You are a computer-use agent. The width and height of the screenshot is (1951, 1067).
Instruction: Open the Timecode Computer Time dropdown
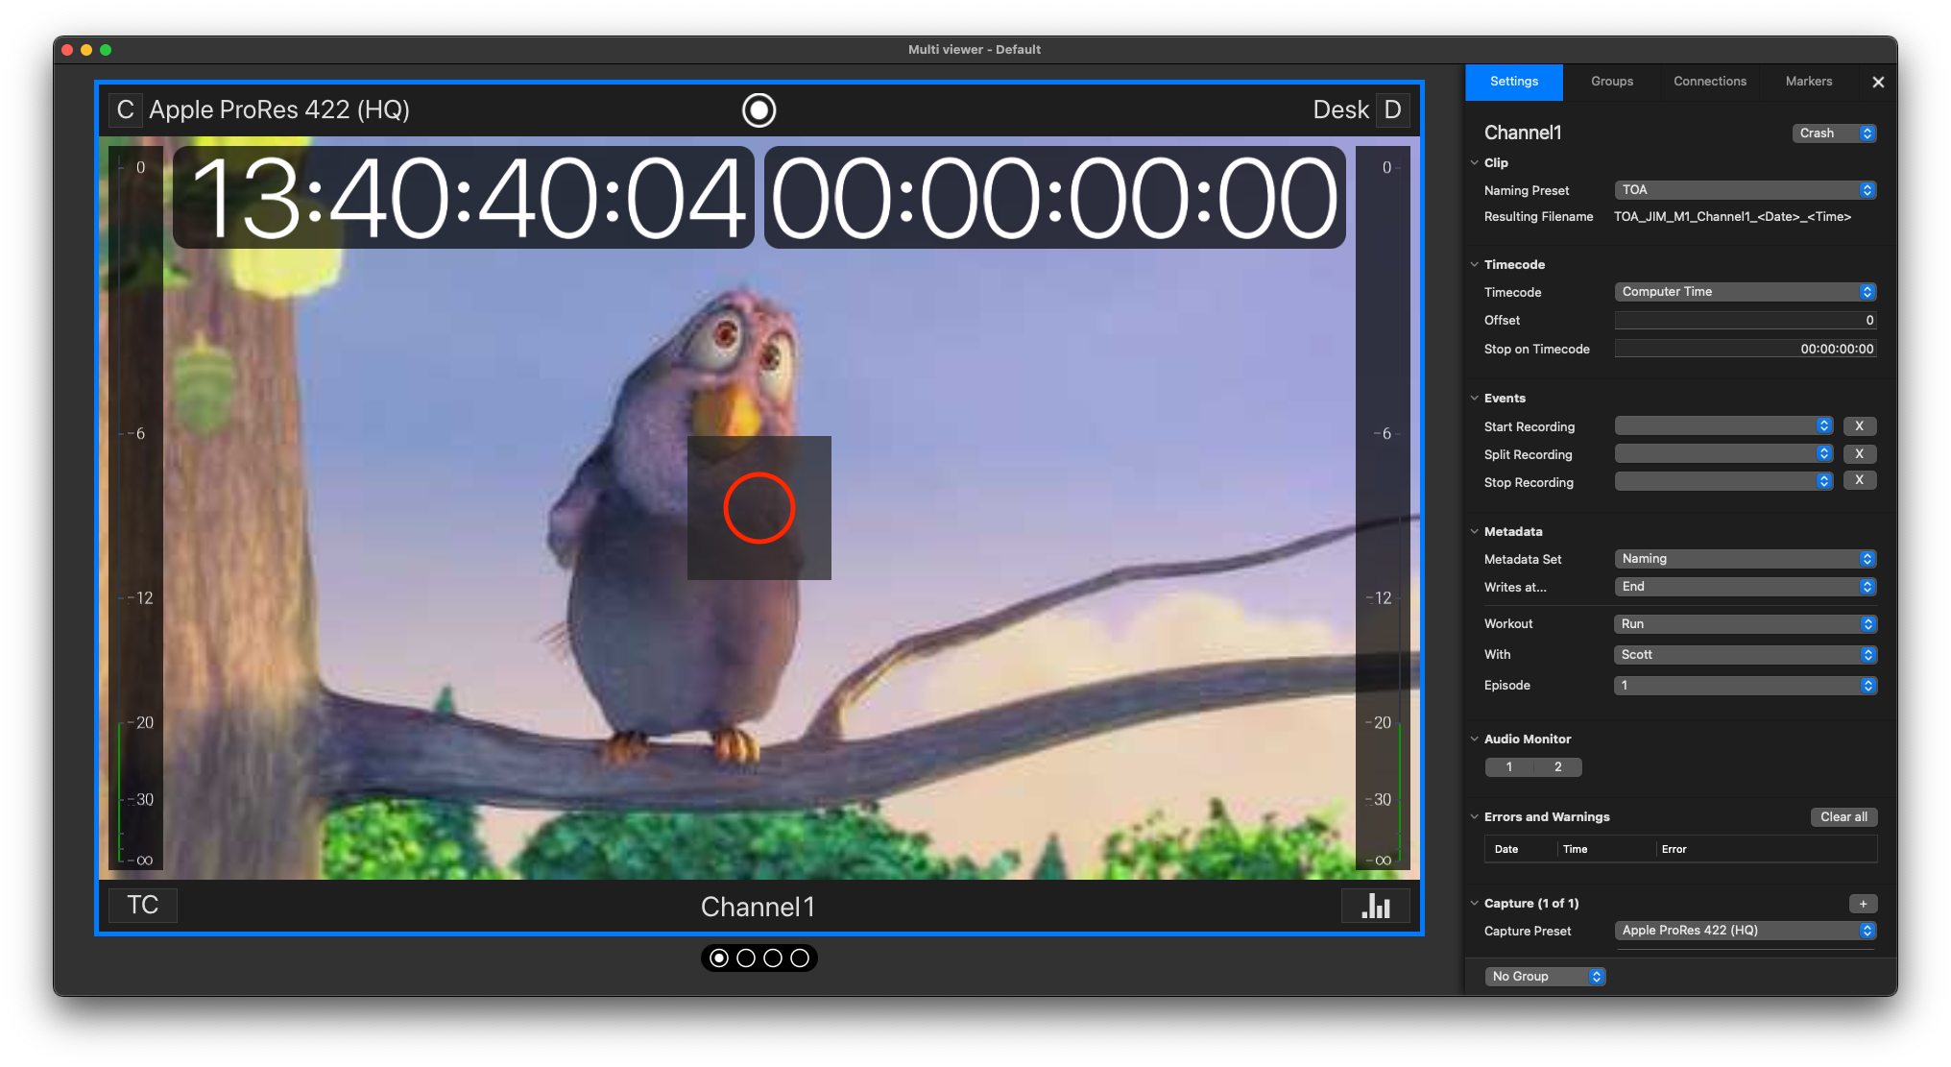point(1745,292)
